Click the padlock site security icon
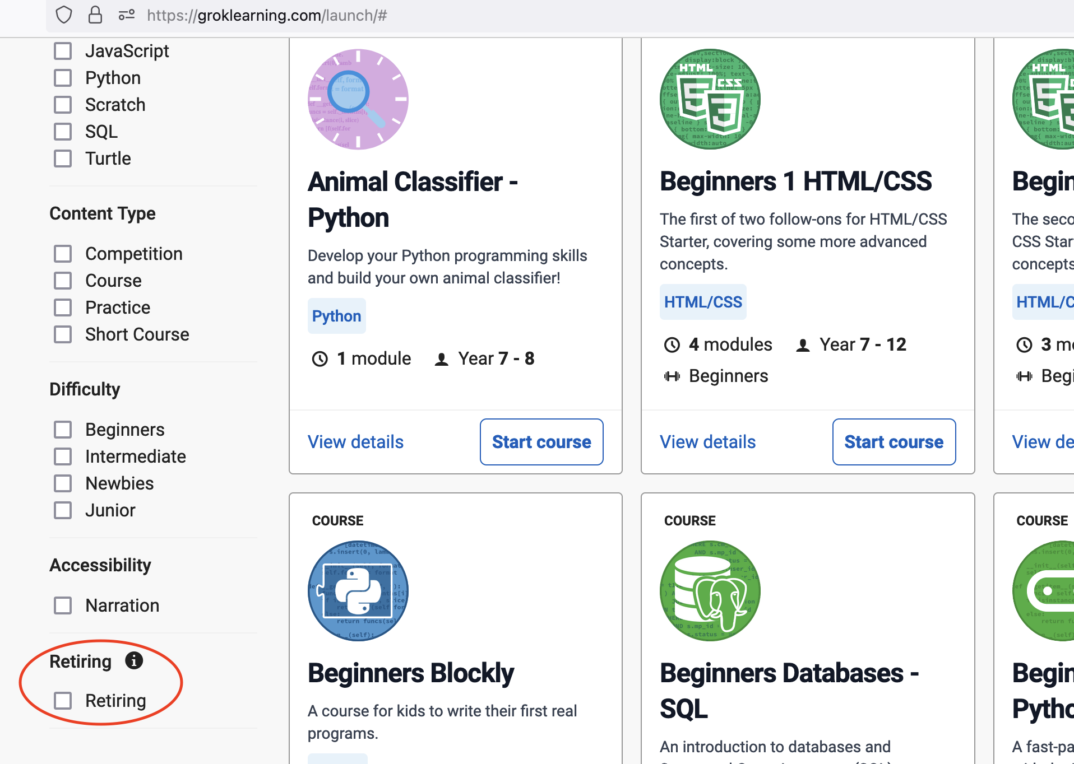The width and height of the screenshot is (1074, 764). pyautogui.click(x=95, y=15)
